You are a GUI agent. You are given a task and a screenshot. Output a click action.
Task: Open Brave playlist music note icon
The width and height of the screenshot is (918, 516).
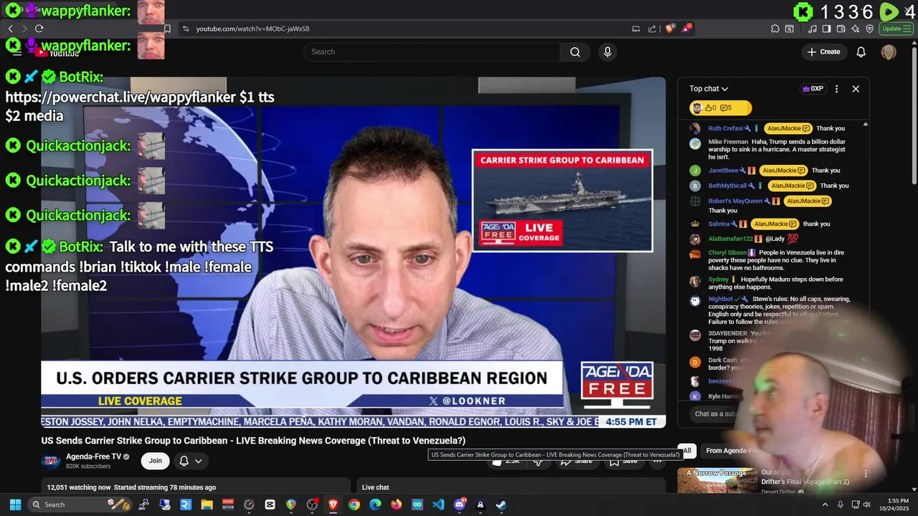[x=812, y=29]
